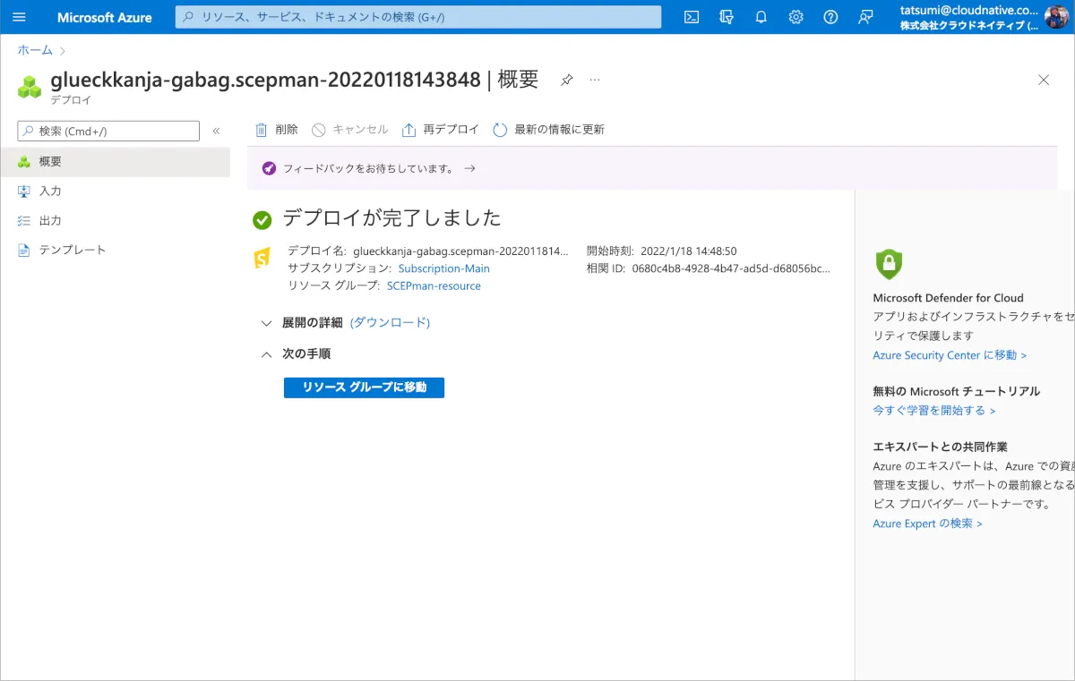The width and height of the screenshot is (1075, 681).
Task: Collapse the 次の手順 section
Action: pyautogui.click(x=266, y=354)
